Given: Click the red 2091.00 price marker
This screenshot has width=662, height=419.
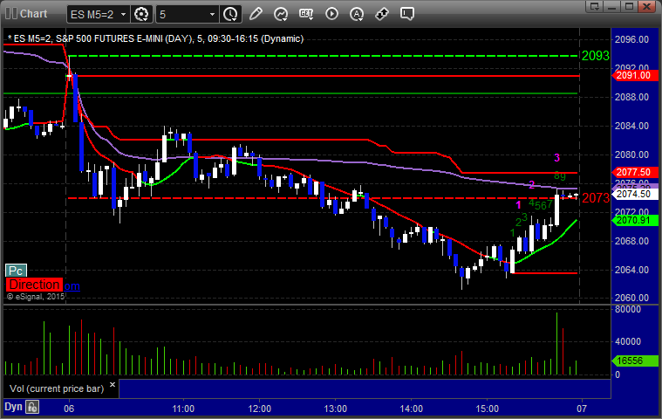Looking at the screenshot, I should click(x=634, y=76).
